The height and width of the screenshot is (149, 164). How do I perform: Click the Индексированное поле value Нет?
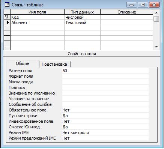pos(105,121)
